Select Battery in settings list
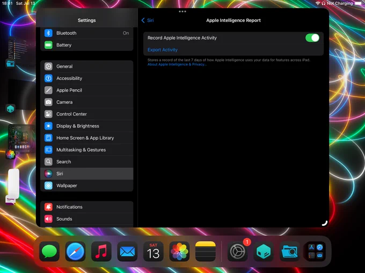Image resolution: width=365 pixels, height=273 pixels. (x=86, y=45)
